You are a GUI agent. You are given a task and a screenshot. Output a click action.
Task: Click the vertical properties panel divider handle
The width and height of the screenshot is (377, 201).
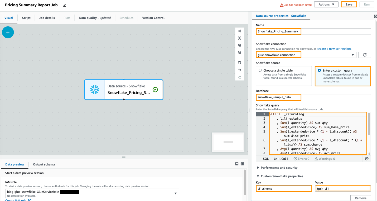click(x=250, y=110)
